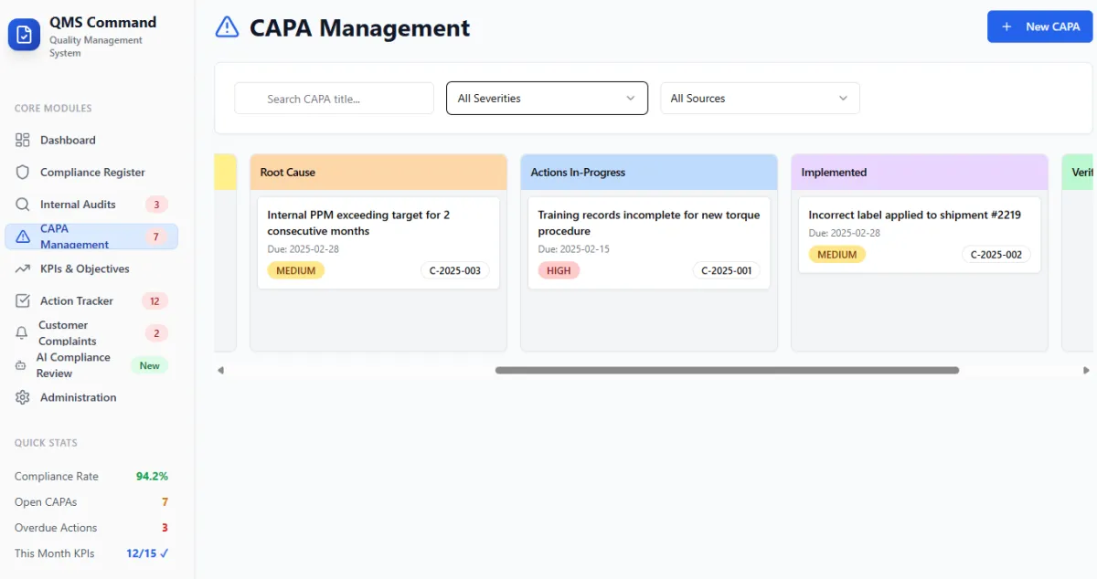Viewport: 1097px width, 579px height.
Task: Click the C-2025-002 ID badge
Action: (x=996, y=255)
